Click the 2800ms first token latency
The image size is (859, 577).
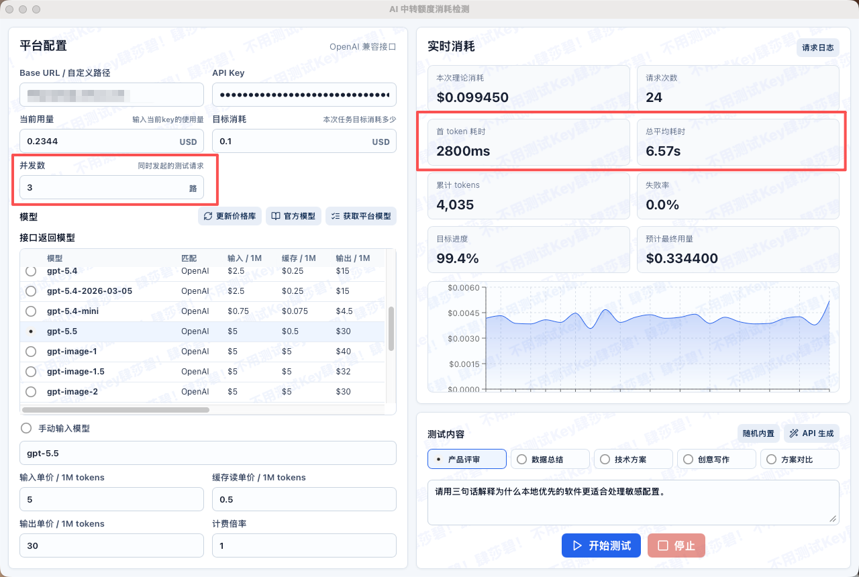click(x=463, y=151)
